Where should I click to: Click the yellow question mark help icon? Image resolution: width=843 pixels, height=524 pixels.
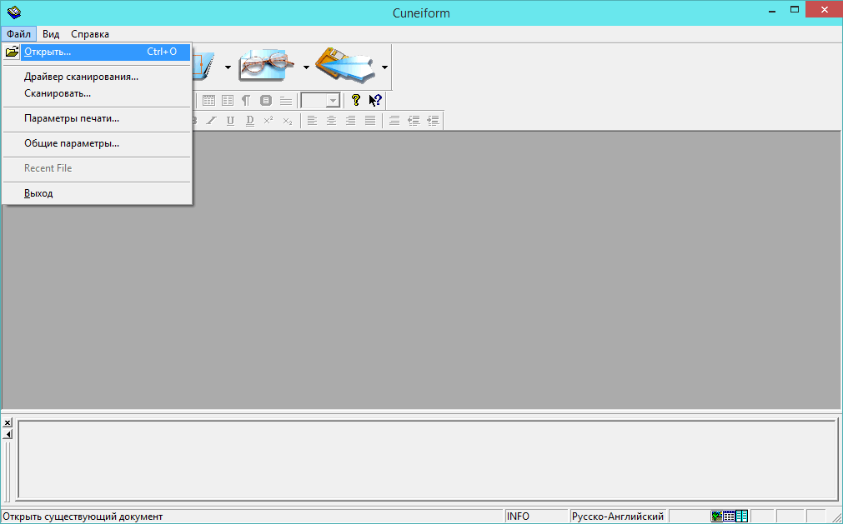point(355,100)
